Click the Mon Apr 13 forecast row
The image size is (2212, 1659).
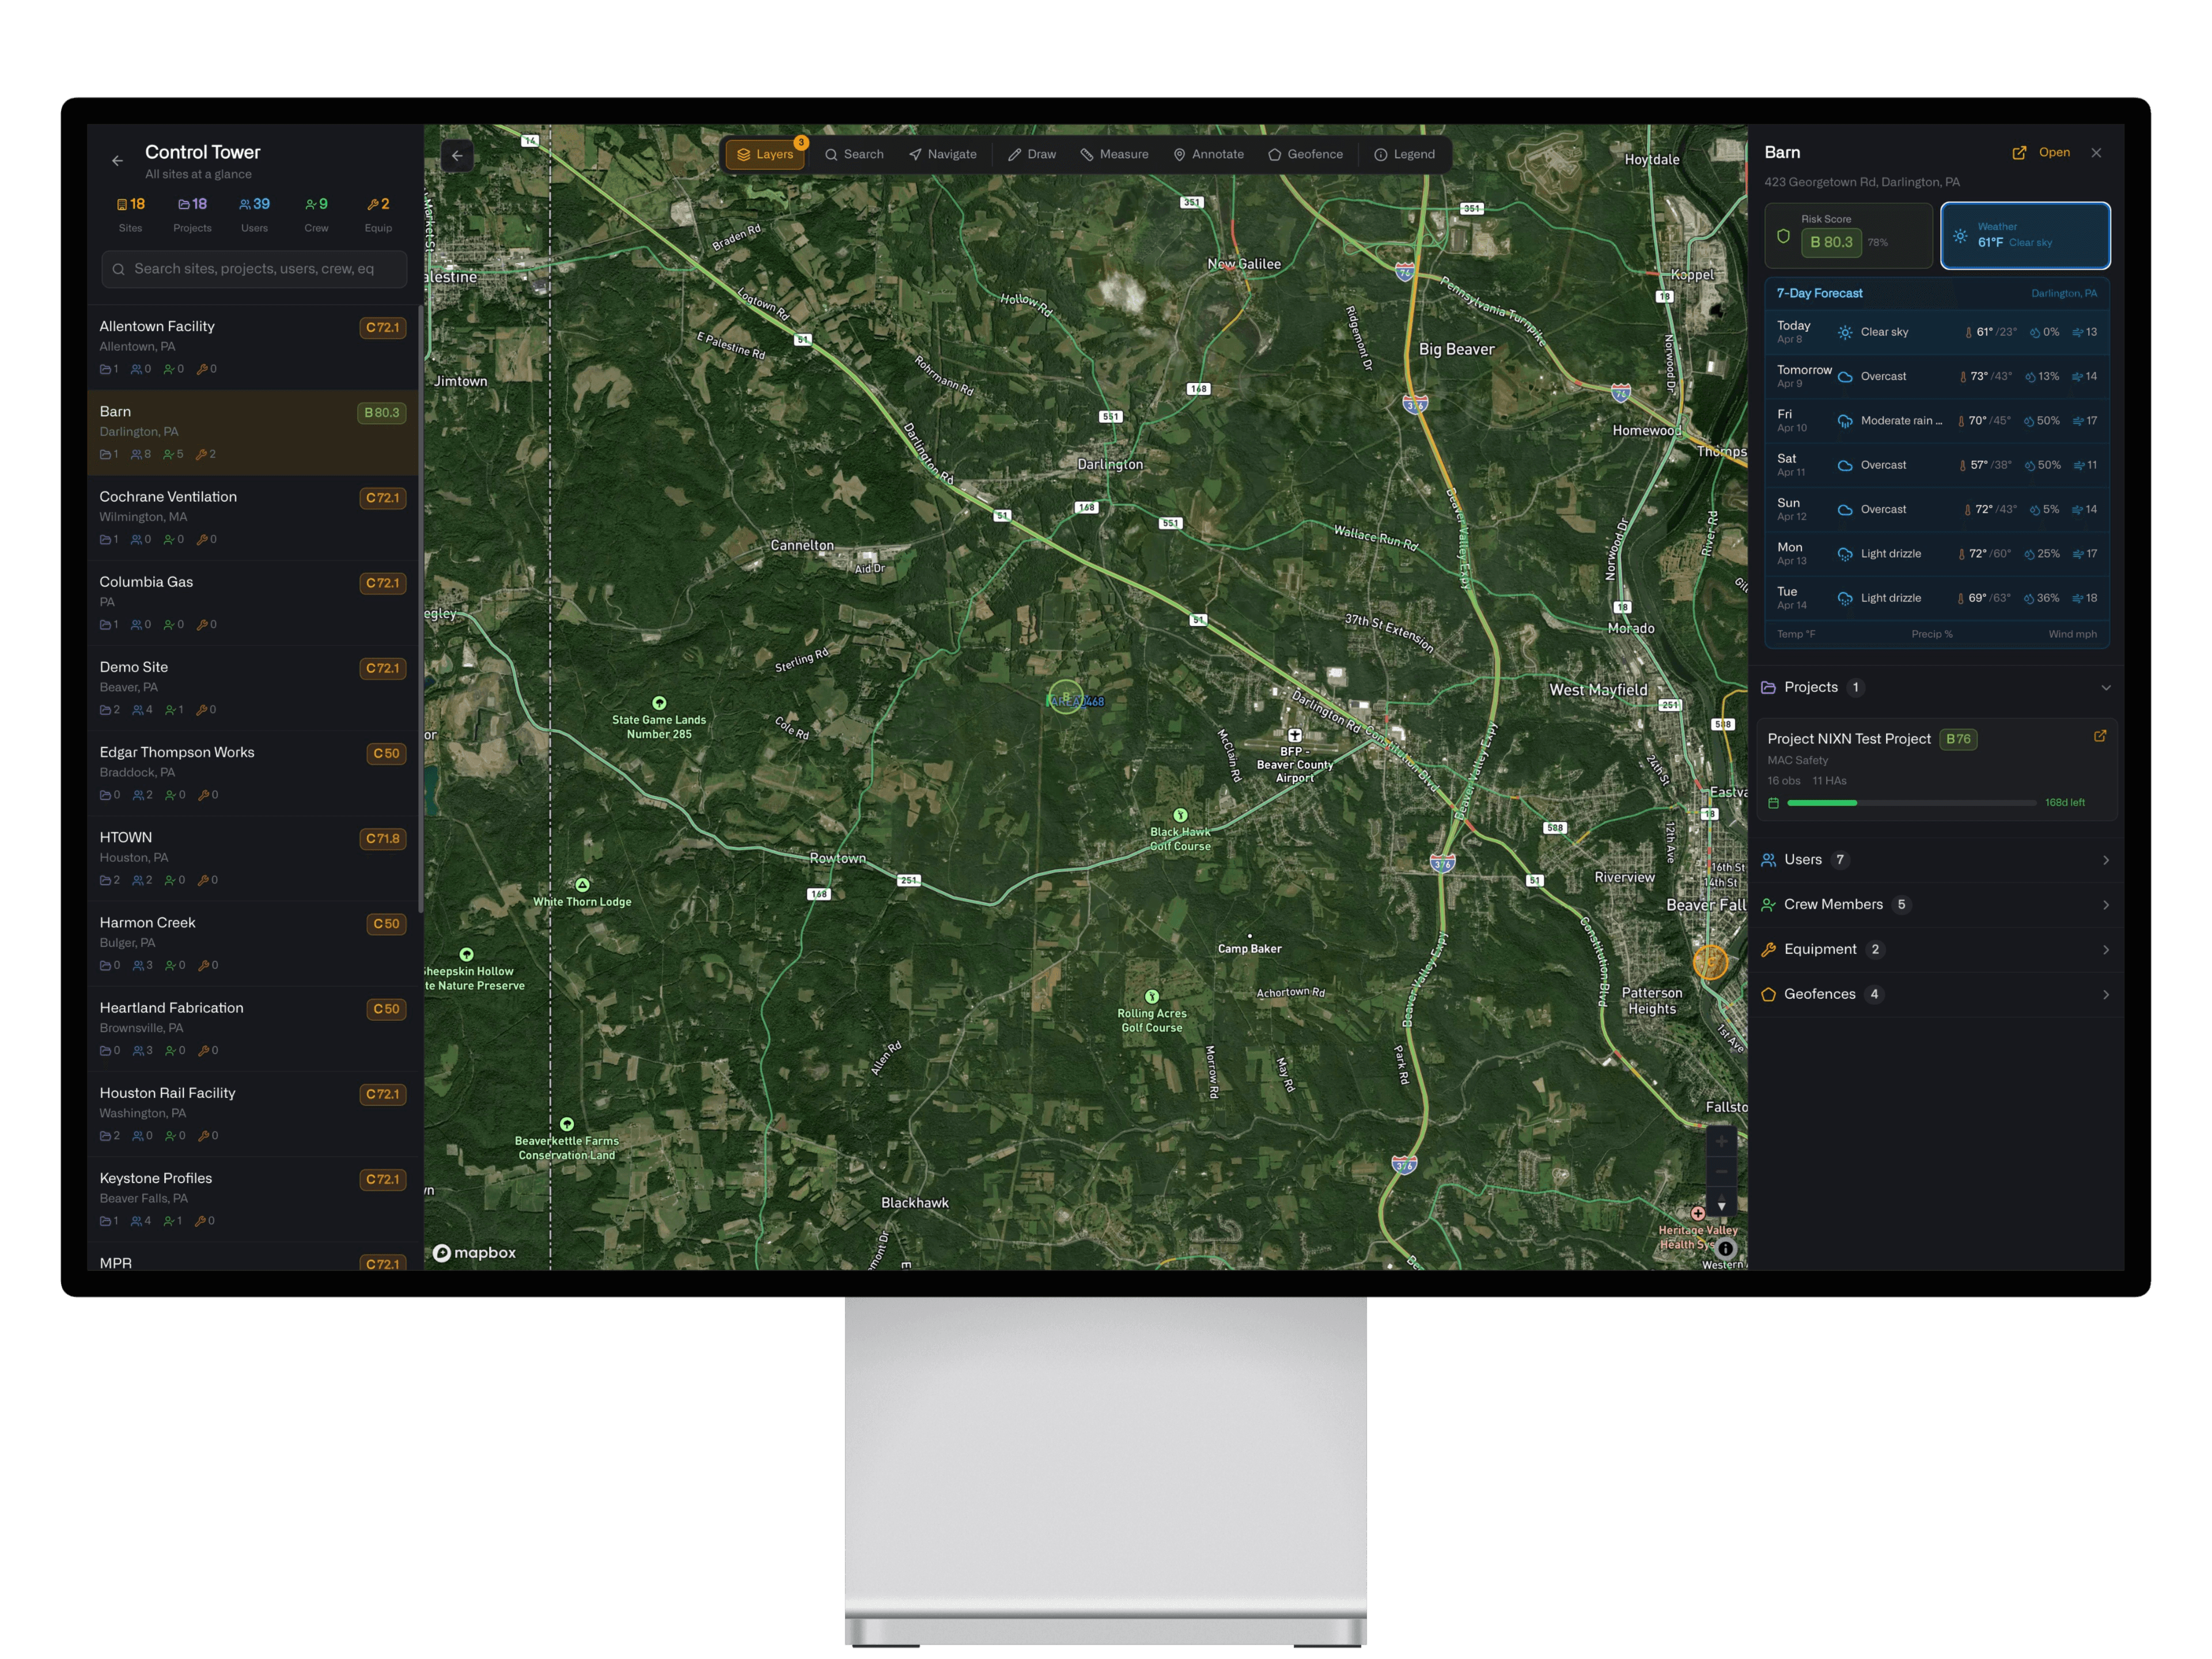point(1937,554)
